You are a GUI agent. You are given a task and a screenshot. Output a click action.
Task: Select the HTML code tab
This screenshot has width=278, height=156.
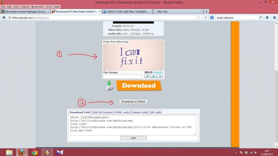122,112
